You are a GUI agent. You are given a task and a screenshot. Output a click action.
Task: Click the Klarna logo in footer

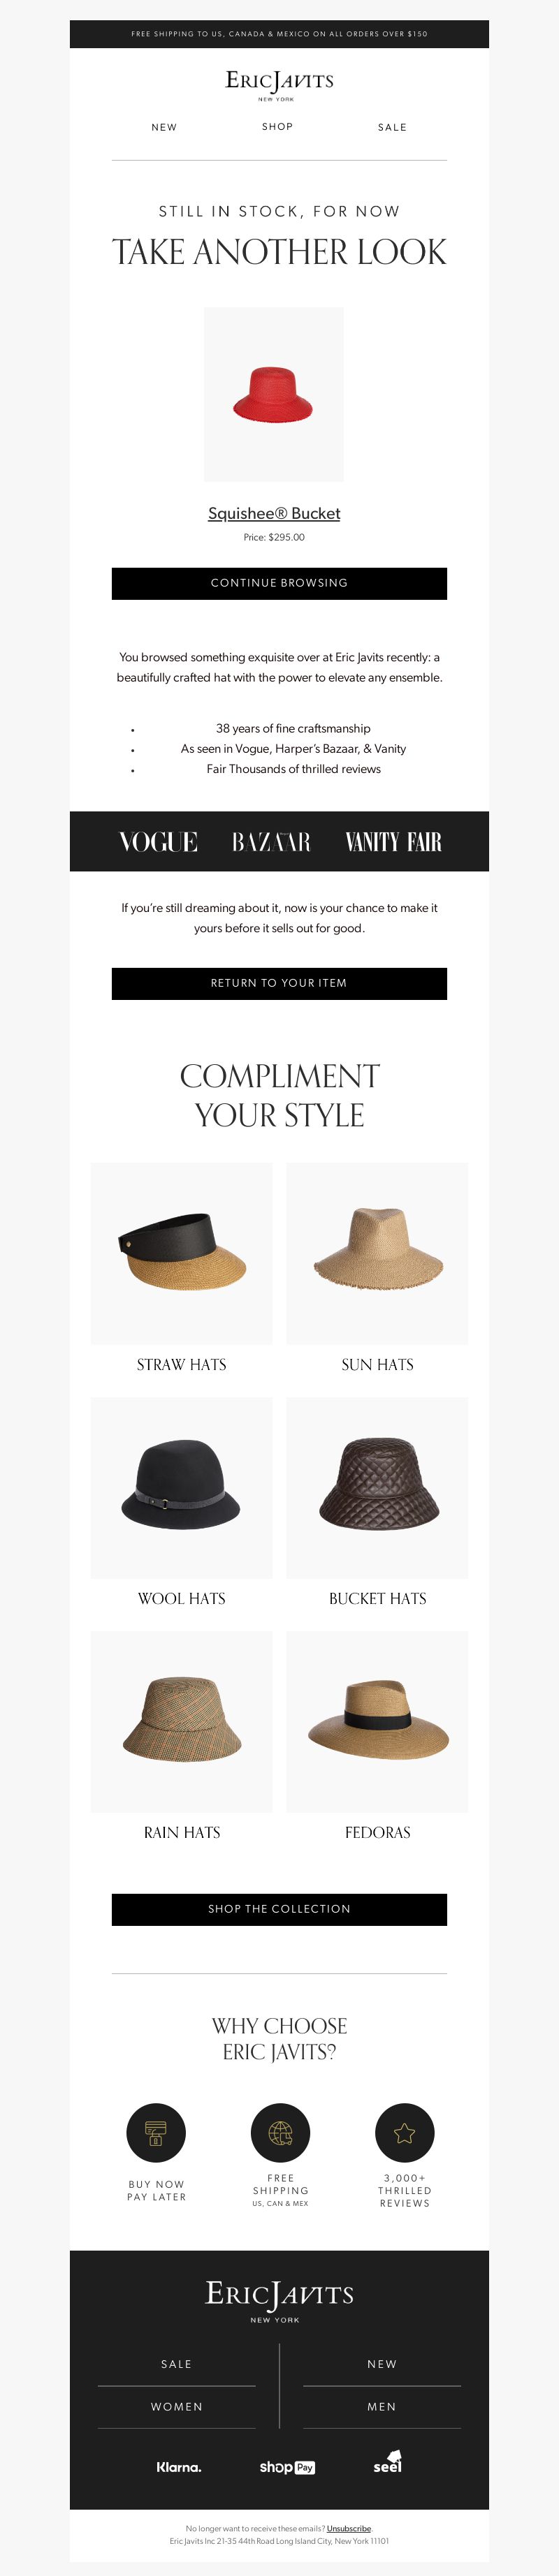click(179, 2467)
